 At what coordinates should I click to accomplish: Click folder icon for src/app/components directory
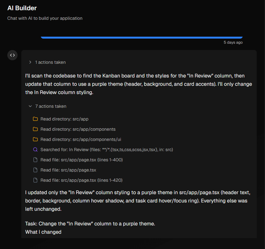click(35, 129)
